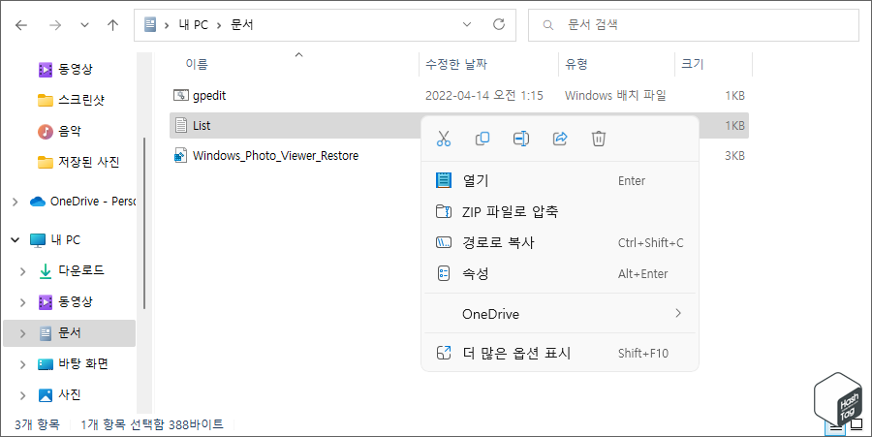Click the 더 많은 옵션 표시 icon
The image size is (872, 437).
(443, 353)
